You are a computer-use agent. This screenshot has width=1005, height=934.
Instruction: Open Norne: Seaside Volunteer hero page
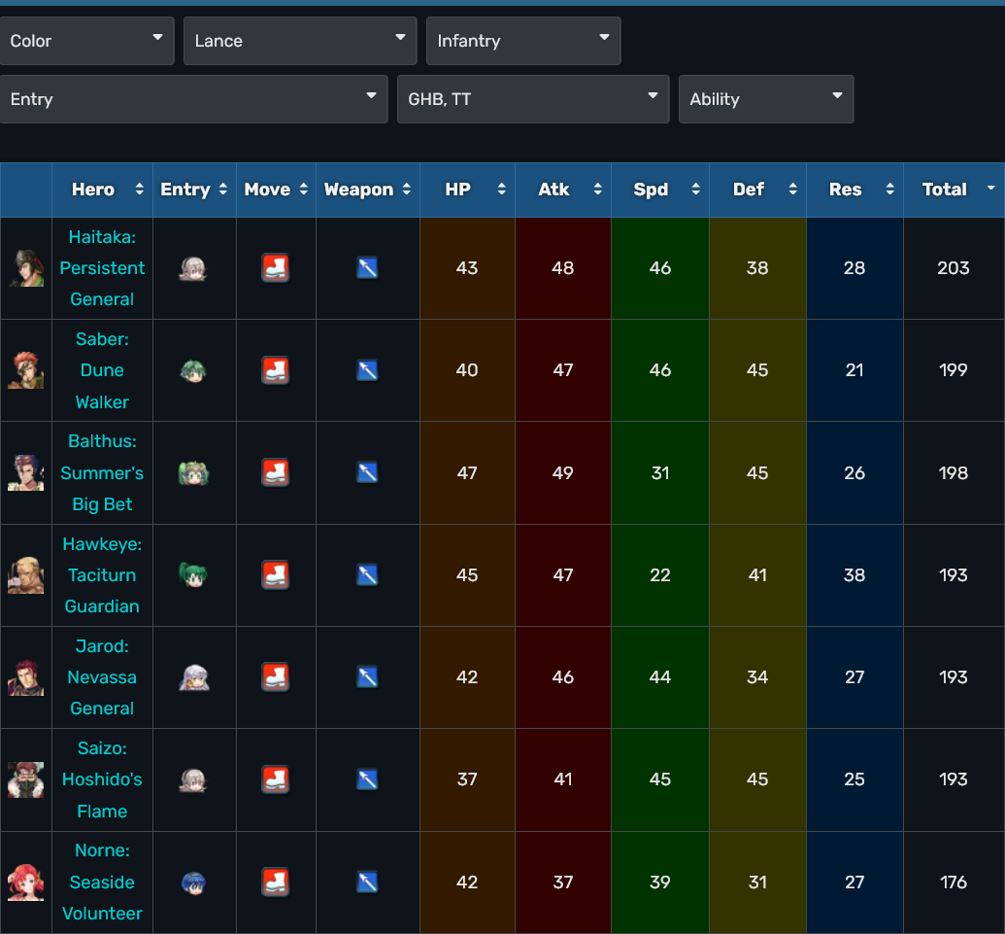coord(102,882)
